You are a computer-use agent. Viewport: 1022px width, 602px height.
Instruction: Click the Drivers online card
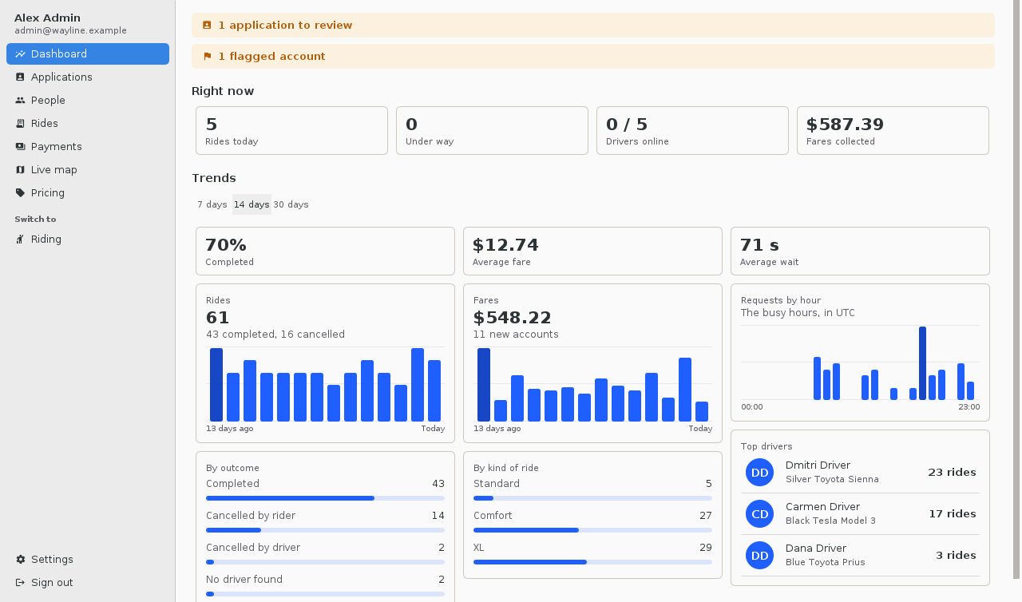coord(692,131)
